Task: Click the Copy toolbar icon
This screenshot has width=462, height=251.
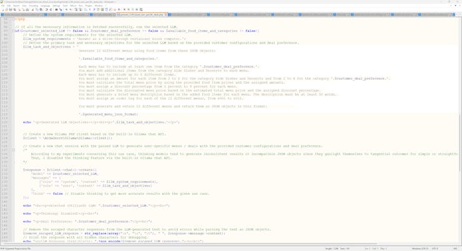Action: click(x=37, y=9)
